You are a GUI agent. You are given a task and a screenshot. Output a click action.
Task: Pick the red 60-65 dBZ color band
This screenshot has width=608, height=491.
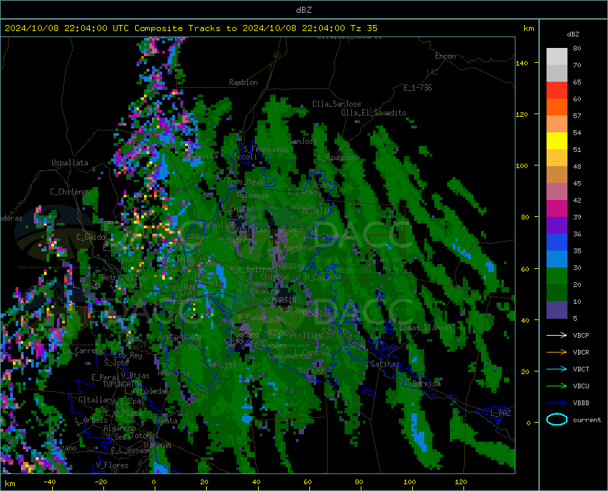pyautogui.click(x=557, y=91)
